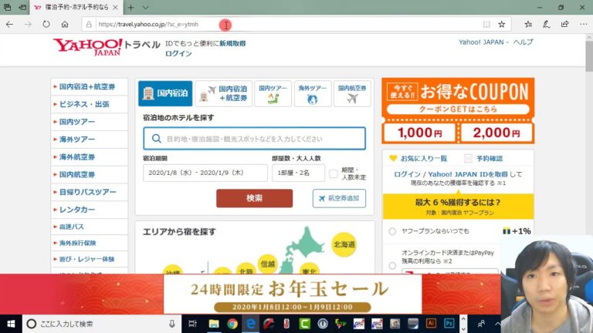Select the 国内宿泊 search tab
Viewport: 593px width, 333px height.
[165, 93]
